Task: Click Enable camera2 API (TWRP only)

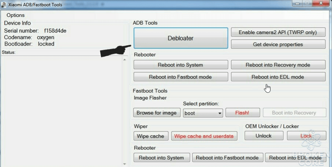Action: coord(278,33)
